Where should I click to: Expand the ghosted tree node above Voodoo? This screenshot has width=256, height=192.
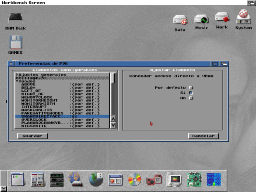click(17, 78)
